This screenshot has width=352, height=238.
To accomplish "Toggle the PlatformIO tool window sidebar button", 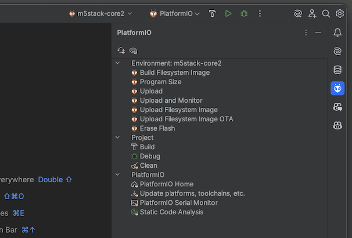I will [x=337, y=88].
